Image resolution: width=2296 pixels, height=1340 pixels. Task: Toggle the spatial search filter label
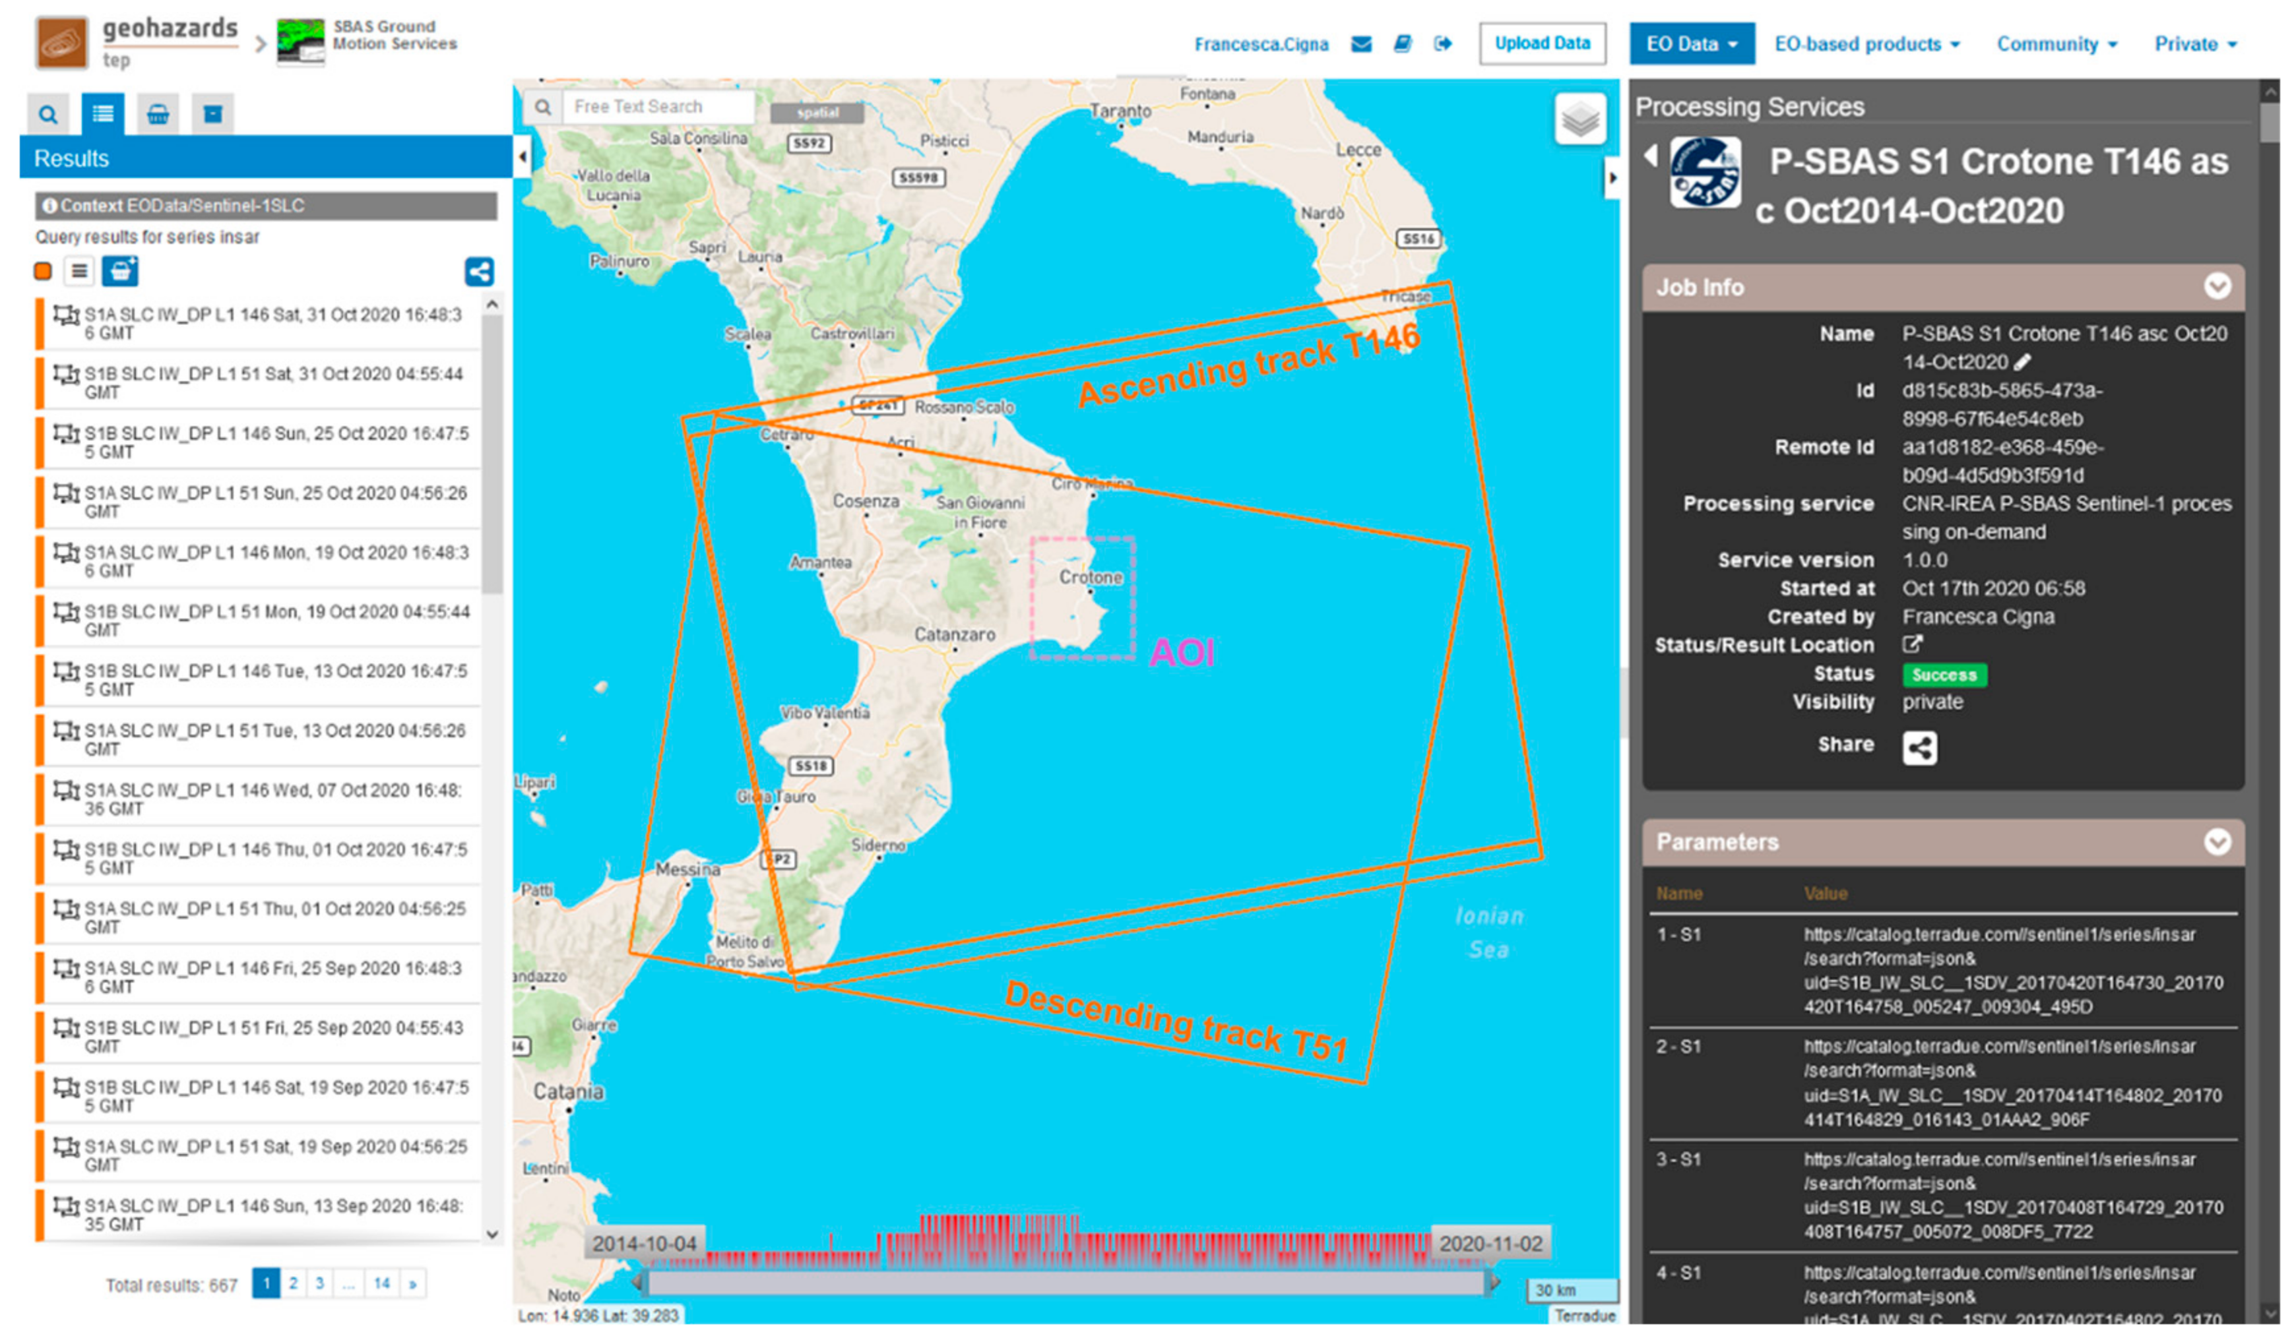point(816,112)
